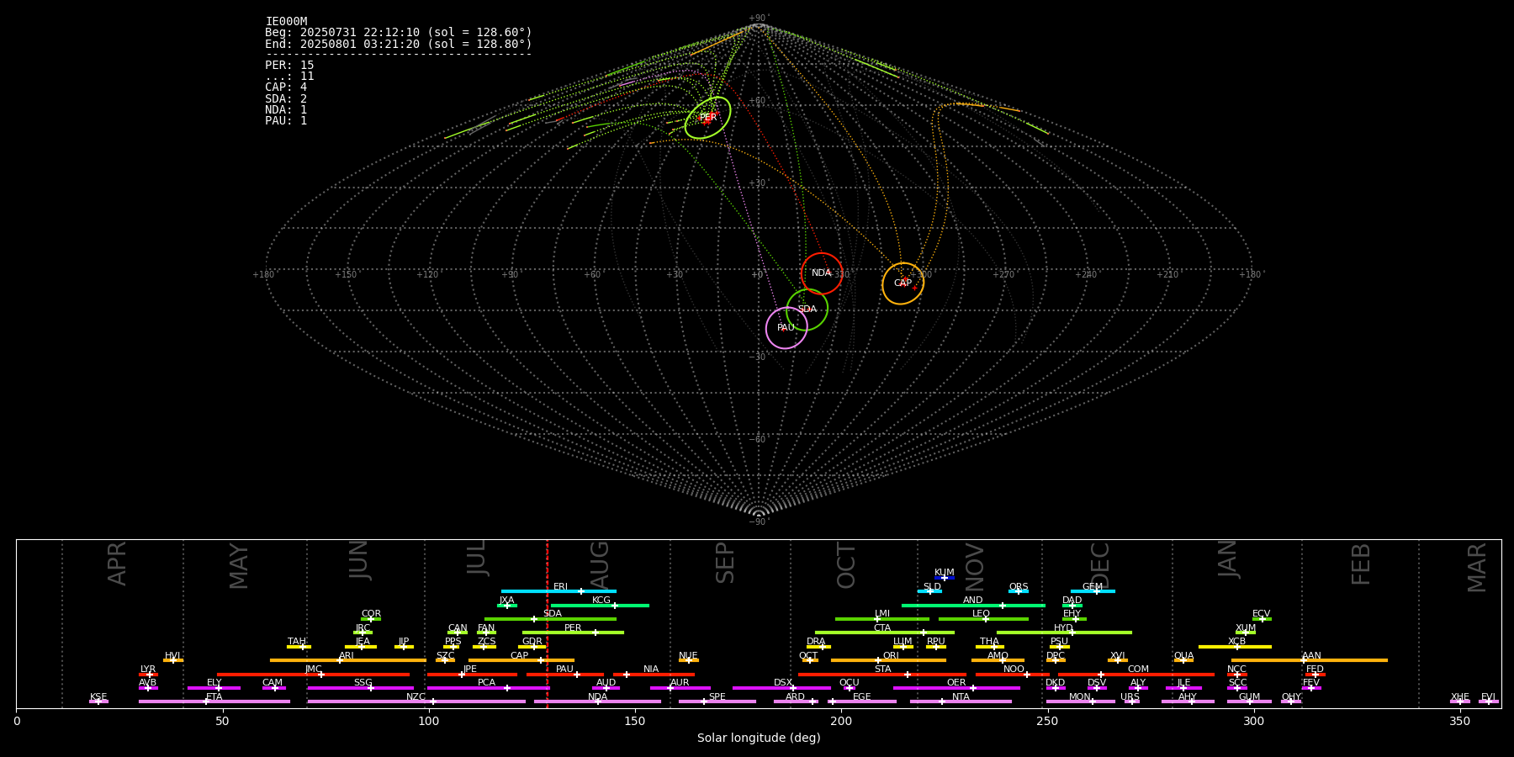
Task: Click the ETA shower bar in timeline
Action: (214, 701)
